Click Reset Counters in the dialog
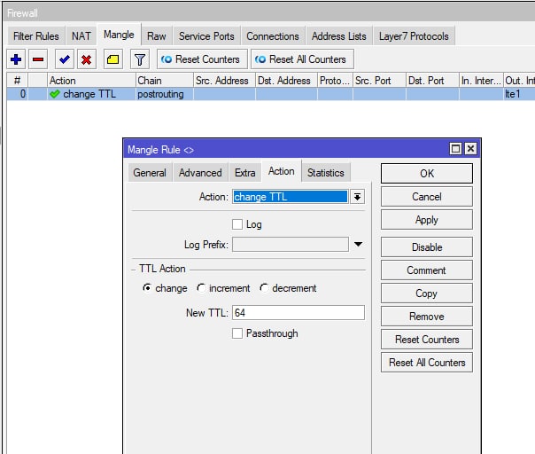Image resolution: width=535 pixels, height=454 pixels. tap(427, 340)
